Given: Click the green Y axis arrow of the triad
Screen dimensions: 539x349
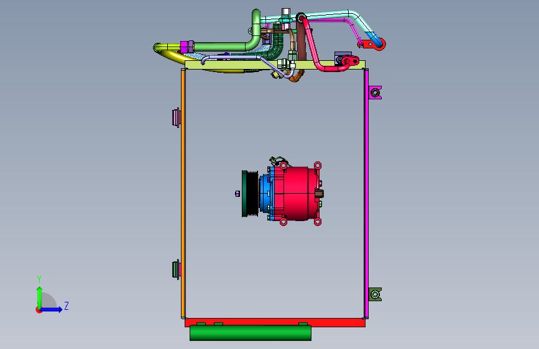Looking at the screenshot, I should (40, 296).
